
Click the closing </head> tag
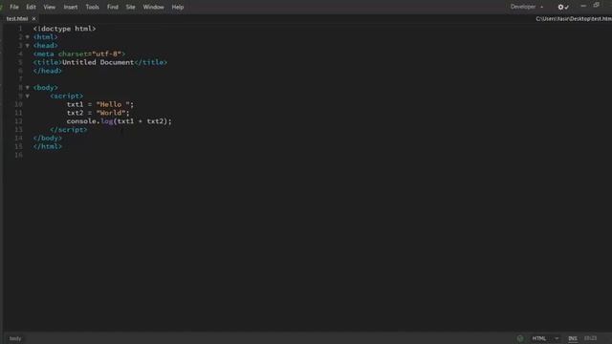[48, 71]
